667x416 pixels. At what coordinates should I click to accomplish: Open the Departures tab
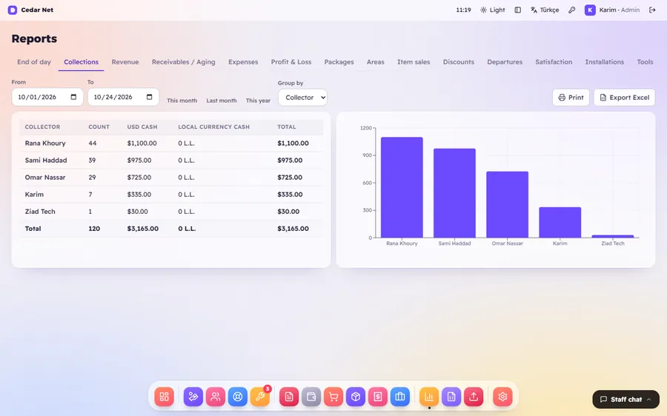coord(505,62)
